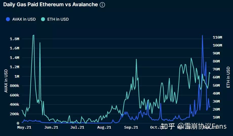Click the 30M label on ETH axis
Image resolution: width=233 pixels, height=136 pixels.
pos(216,101)
